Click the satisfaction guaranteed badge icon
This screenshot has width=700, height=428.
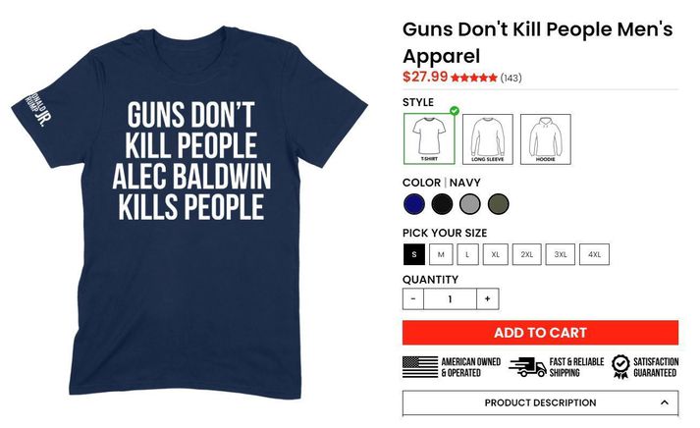click(x=620, y=367)
